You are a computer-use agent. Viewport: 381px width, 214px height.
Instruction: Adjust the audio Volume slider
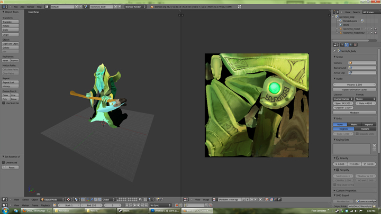click(355, 85)
